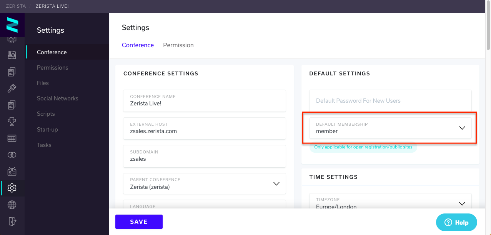Viewport: 491px width, 235px height.
Task: Select the Conference tab
Action: coord(138,45)
